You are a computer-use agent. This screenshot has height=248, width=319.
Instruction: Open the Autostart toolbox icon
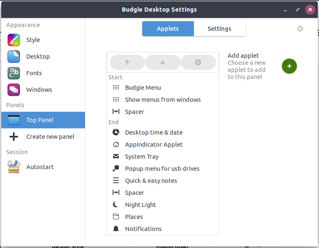click(x=14, y=167)
